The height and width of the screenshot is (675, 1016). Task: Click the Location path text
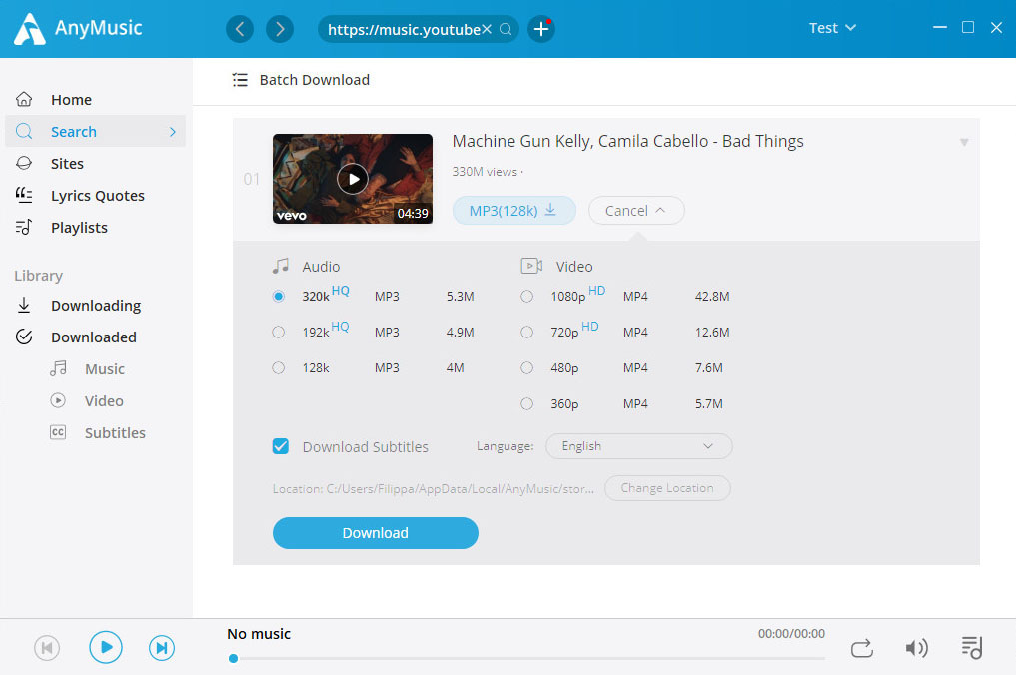click(x=433, y=489)
